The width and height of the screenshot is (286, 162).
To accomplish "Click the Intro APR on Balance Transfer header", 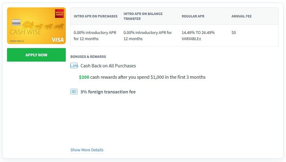I will [x=143, y=16].
